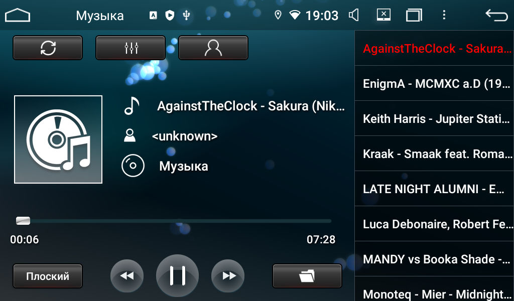Play MANDY vs Booka Shade track
The height and width of the screenshot is (301, 514).
pyautogui.click(x=434, y=259)
